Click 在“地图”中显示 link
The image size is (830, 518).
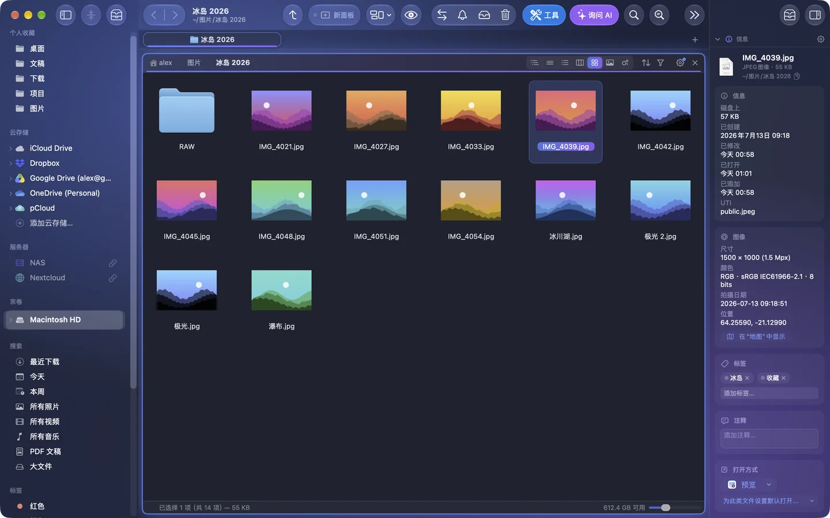(756, 337)
